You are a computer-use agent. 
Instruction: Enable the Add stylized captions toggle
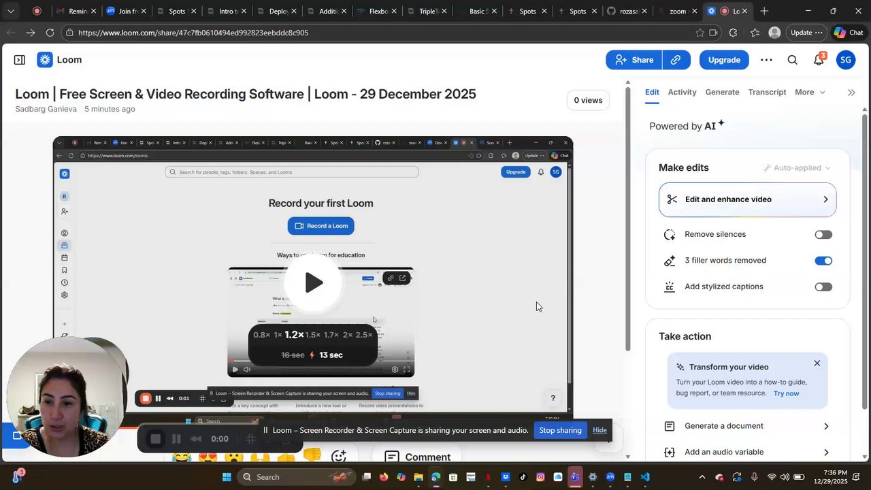pyautogui.click(x=823, y=287)
